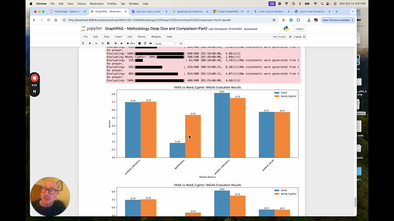Stop the Loom recording
Image resolution: width=394 pixels, height=221 pixels.
click(x=34, y=78)
